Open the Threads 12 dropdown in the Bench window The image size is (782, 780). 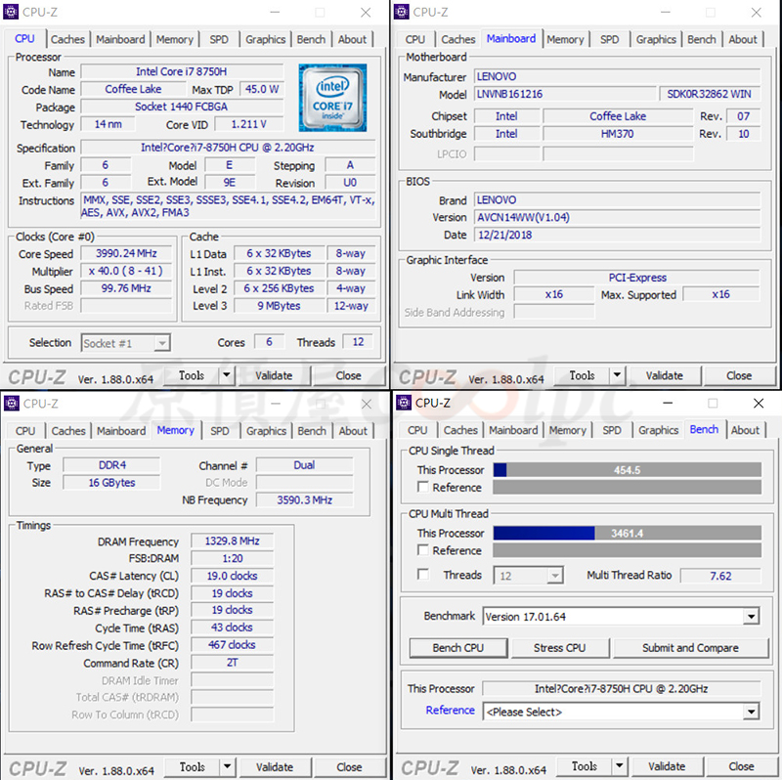point(528,576)
